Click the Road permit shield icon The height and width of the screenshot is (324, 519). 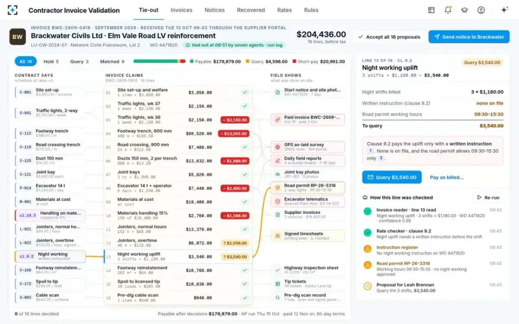(277, 188)
